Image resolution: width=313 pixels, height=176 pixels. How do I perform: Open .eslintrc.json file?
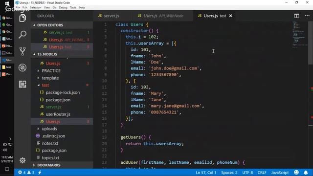point(62,136)
